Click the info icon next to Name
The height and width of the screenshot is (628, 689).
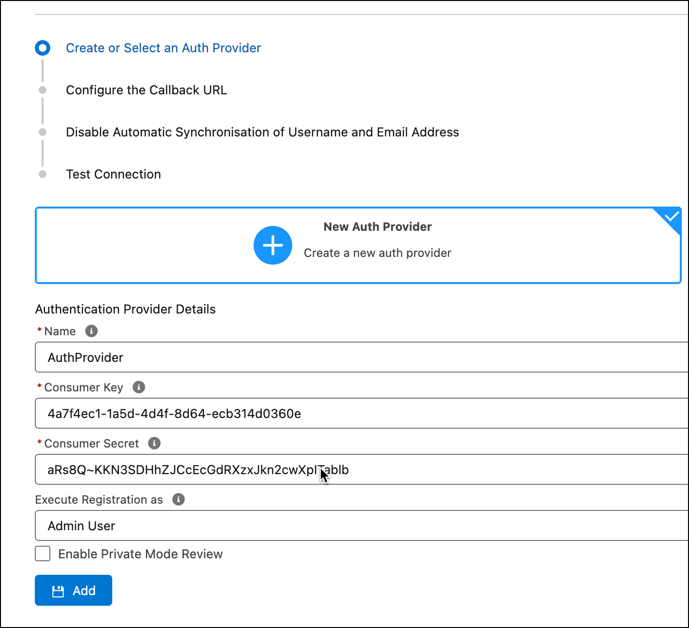[91, 331]
